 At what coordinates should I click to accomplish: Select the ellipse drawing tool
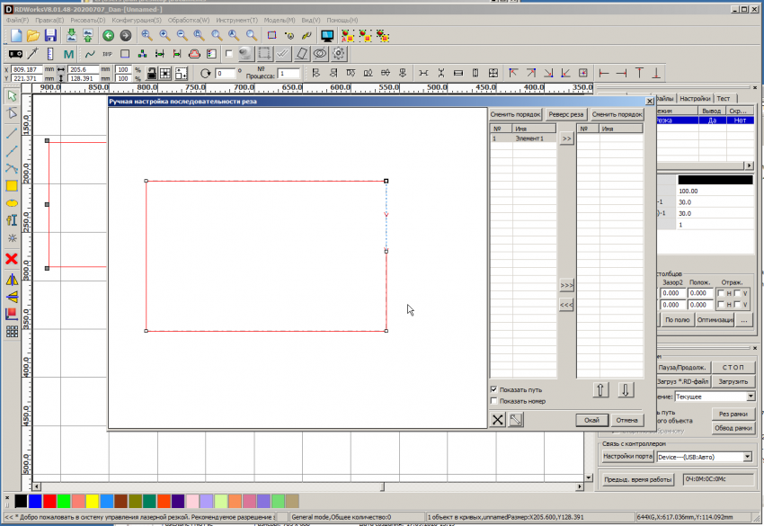pyautogui.click(x=12, y=203)
